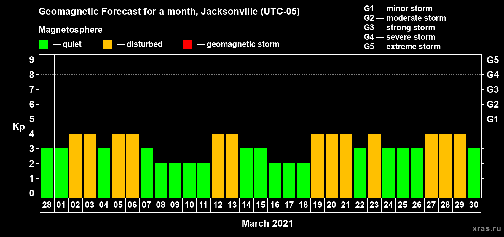The height and width of the screenshot is (237, 504).
Task: Click "G3 — strong storm" in the legend
Action: [x=399, y=28]
